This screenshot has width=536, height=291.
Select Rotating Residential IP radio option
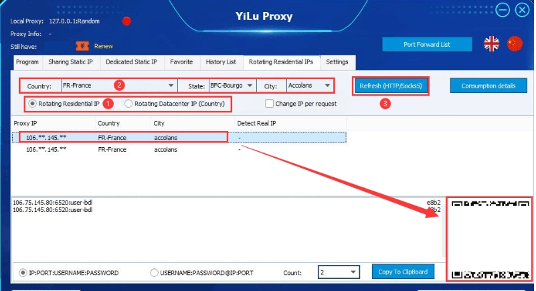click(64, 104)
